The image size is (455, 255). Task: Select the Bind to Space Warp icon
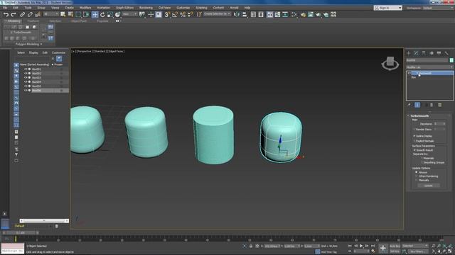pyautogui.click(x=38, y=14)
